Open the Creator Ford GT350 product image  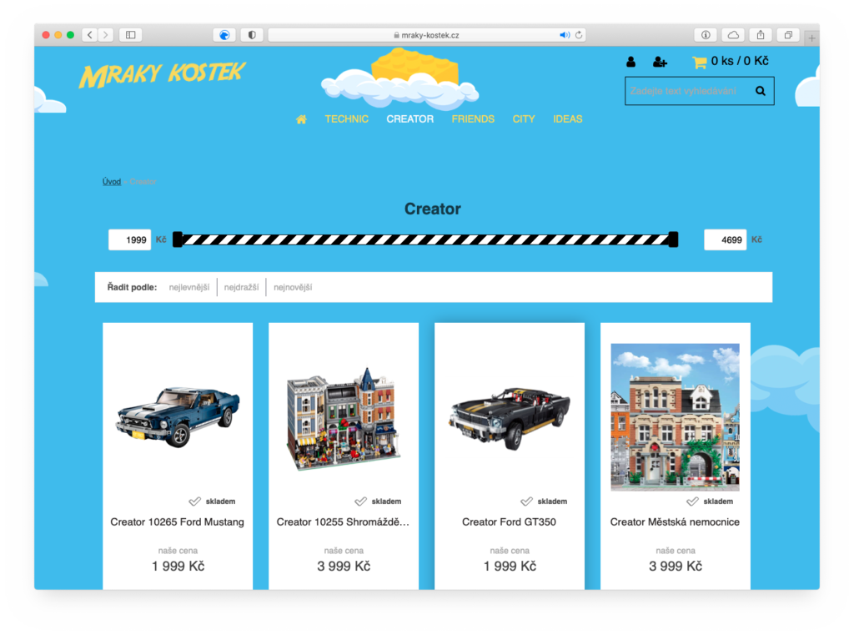point(509,415)
